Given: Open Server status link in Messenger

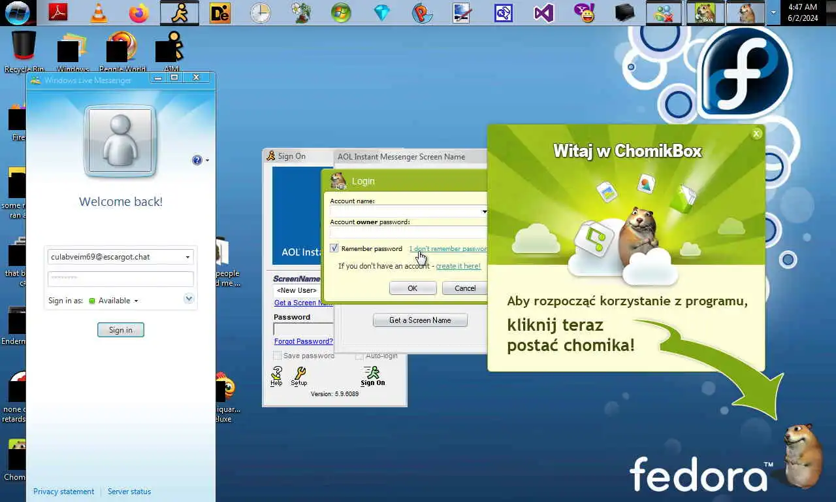Looking at the screenshot, I should click(129, 492).
